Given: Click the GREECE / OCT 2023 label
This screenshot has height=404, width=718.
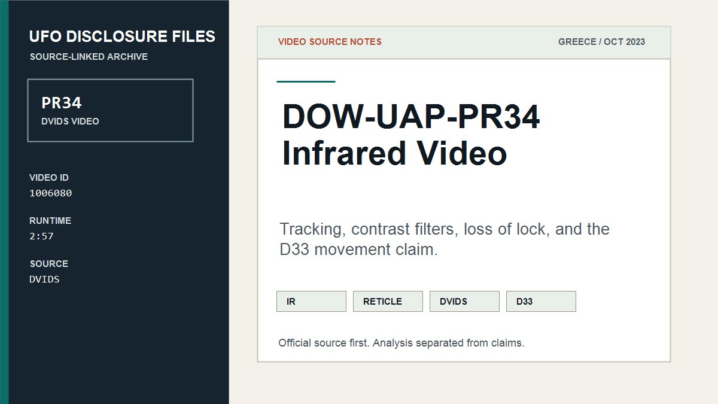Looking at the screenshot, I should 601,42.
